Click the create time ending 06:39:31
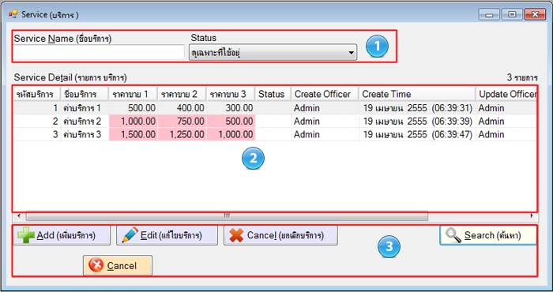Viewport: 553px width, 292px height. point(417,108)
